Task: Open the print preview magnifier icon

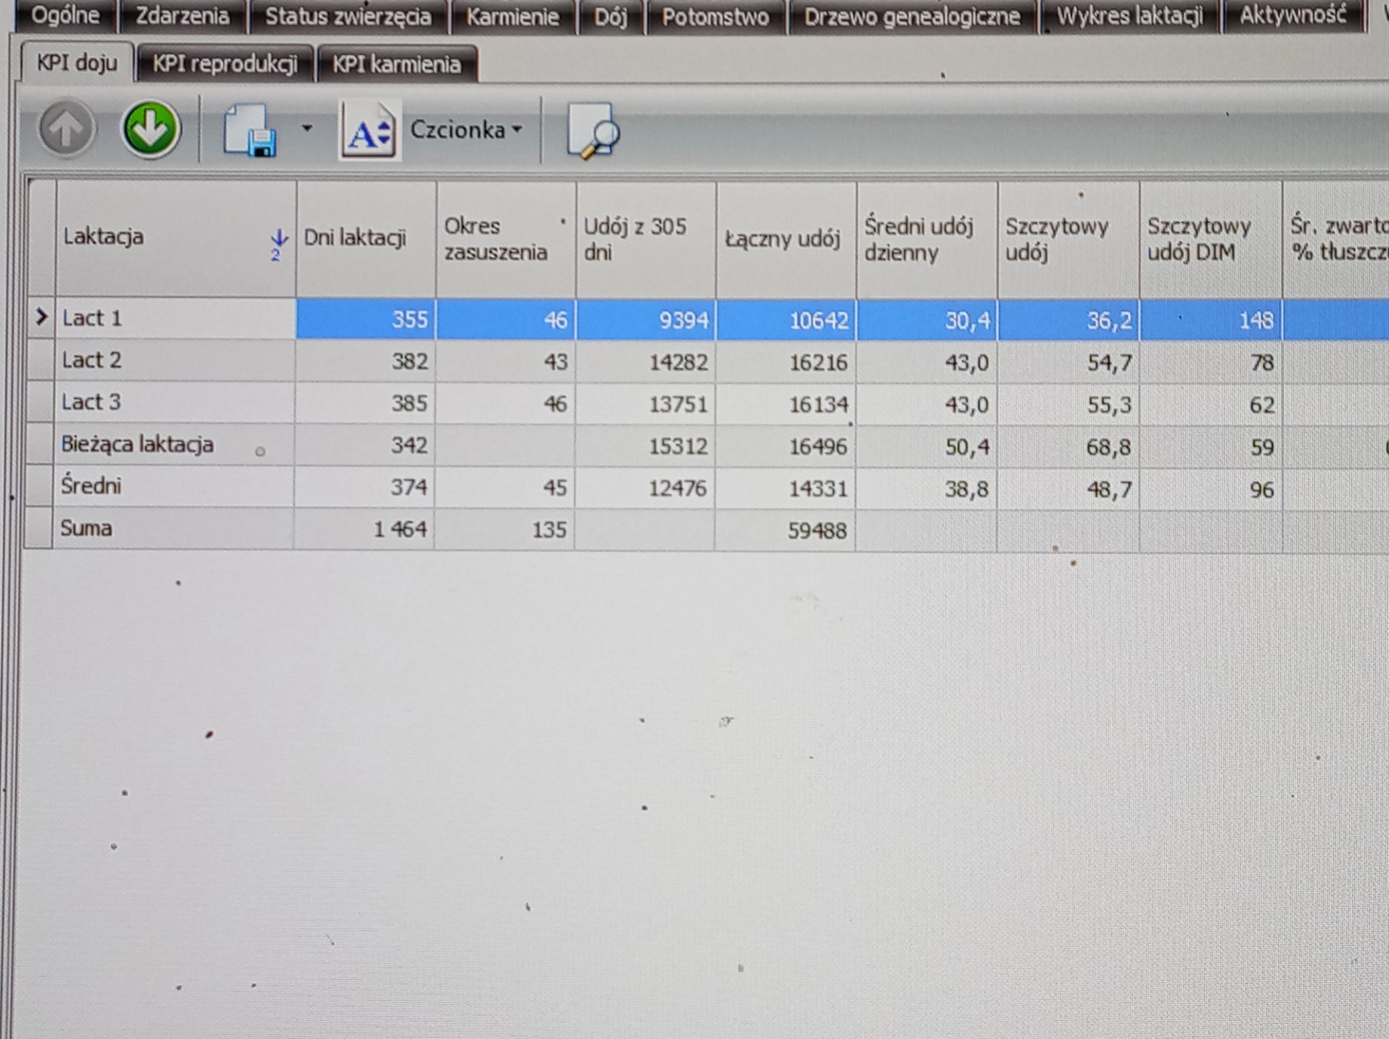Action: coord(593,132)
